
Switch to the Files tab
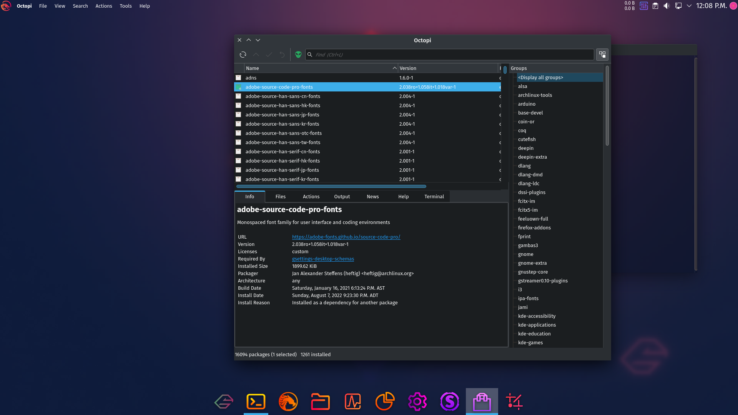point(281,196)
